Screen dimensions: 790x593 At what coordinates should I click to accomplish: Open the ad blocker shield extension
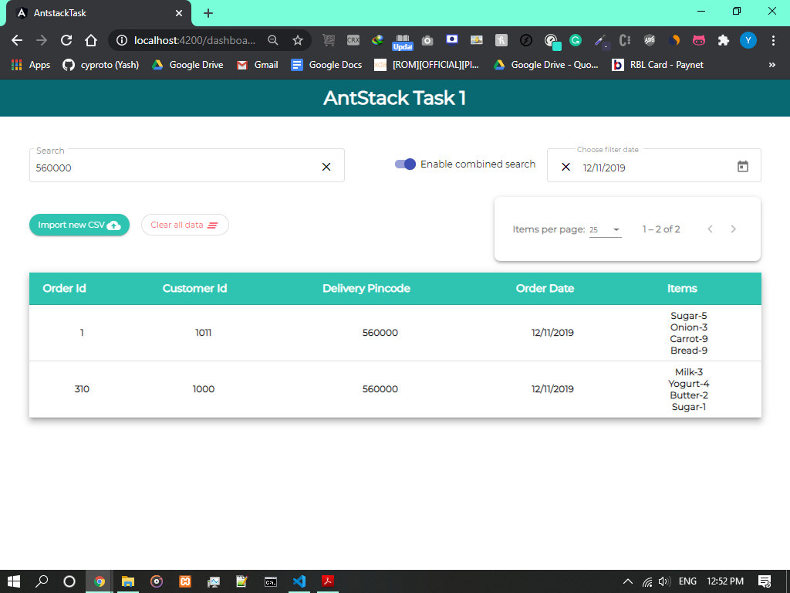click(650, 40)
